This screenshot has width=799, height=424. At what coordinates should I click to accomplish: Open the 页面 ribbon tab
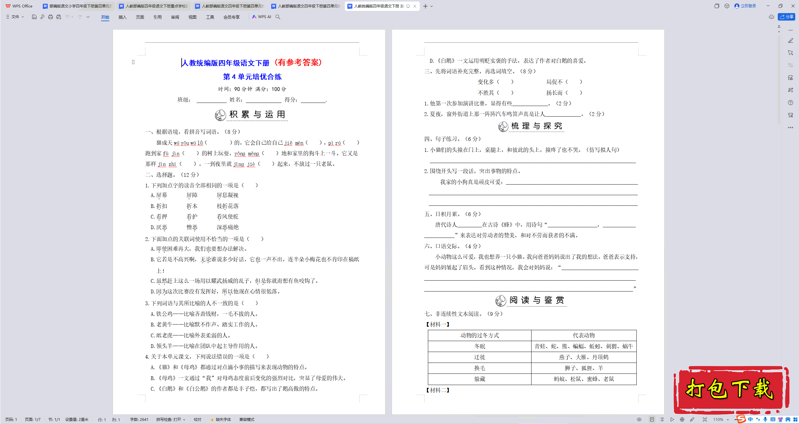pos(140,17)
